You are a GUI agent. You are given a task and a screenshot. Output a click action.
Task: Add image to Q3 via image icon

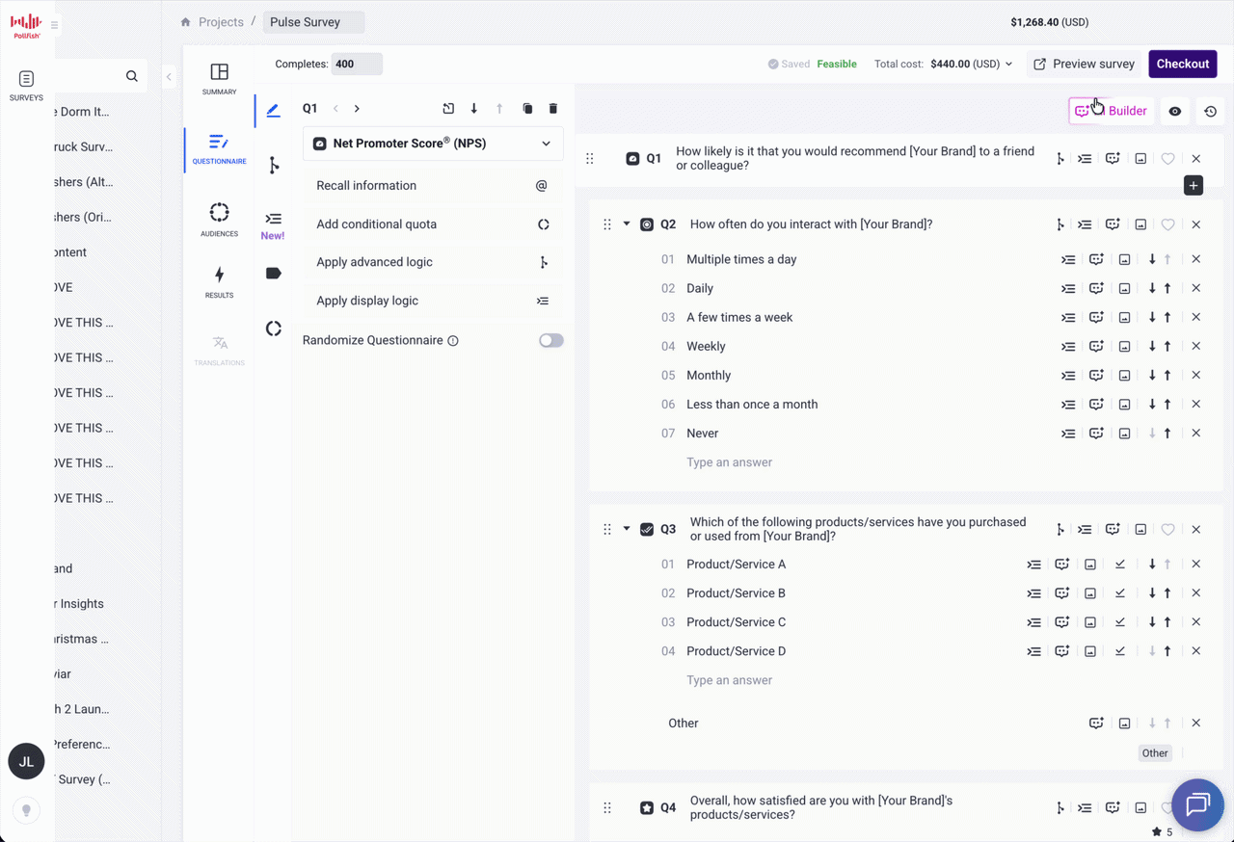pos(1140,529)
